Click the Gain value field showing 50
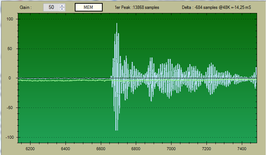The width and height of the screenshot is (266, 155). [51, 7]
